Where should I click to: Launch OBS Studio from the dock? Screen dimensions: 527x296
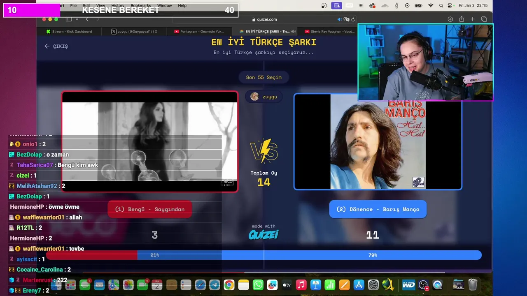(423, 285)
